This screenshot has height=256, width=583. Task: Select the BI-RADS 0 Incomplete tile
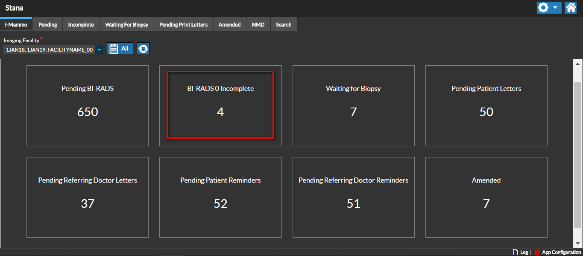(220, 105)
